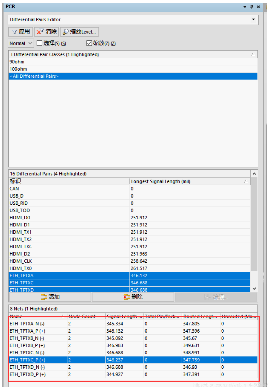
Task: Click the Zoom Level magnifier icon
Action: 66,32
